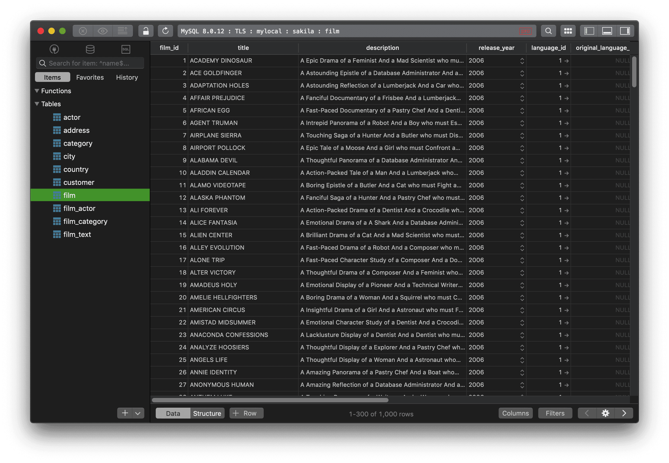Click the settings gear icon at bottom
The width and height of the screenshot is (669, 463).
[605, 413]
